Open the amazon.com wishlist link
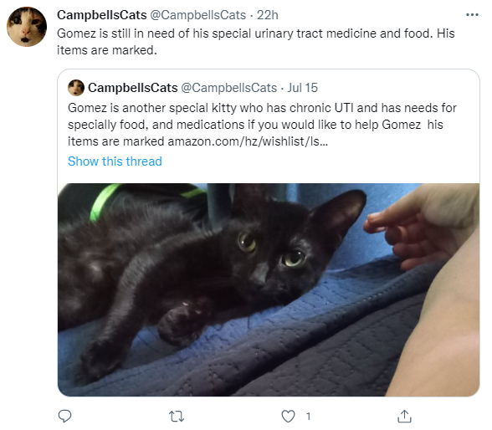This screenshot has width=492, height=430. pos(248,141)
